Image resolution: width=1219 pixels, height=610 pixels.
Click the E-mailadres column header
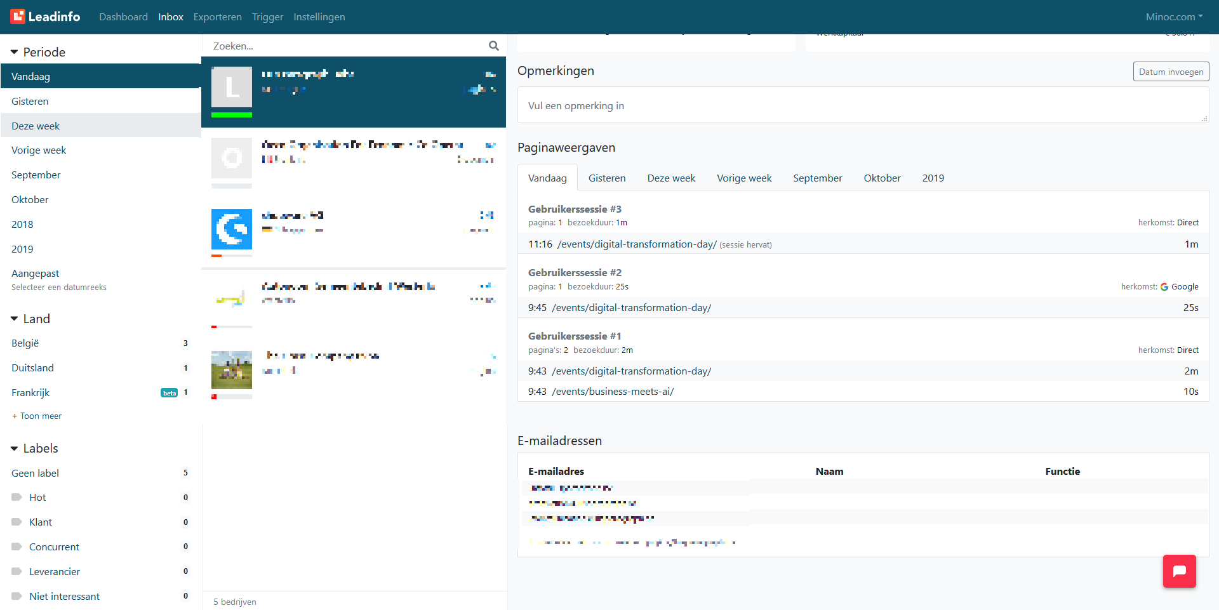pos(556,471)
